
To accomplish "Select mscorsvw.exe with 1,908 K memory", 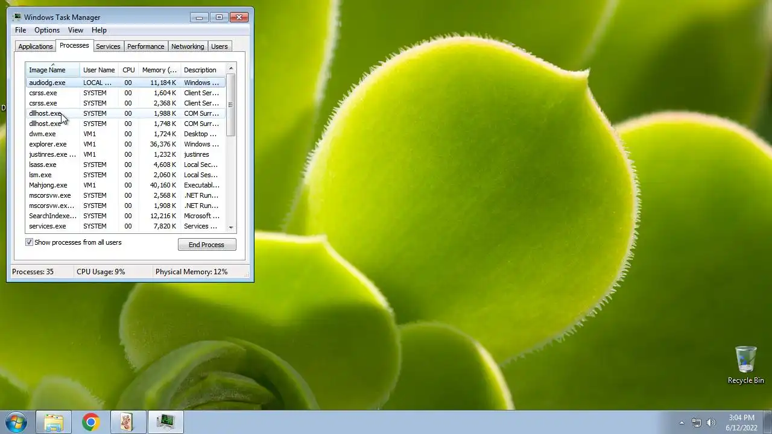I will pos(125,206).
